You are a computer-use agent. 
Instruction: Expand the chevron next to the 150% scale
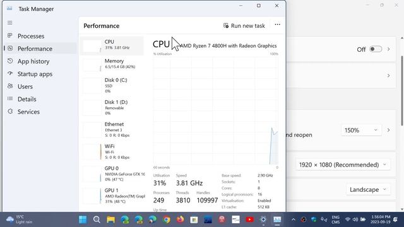(x=389, y=131)
